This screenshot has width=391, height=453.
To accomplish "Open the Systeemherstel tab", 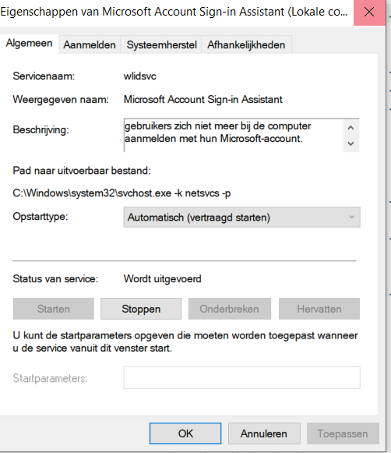I will [x=161, y=44].
